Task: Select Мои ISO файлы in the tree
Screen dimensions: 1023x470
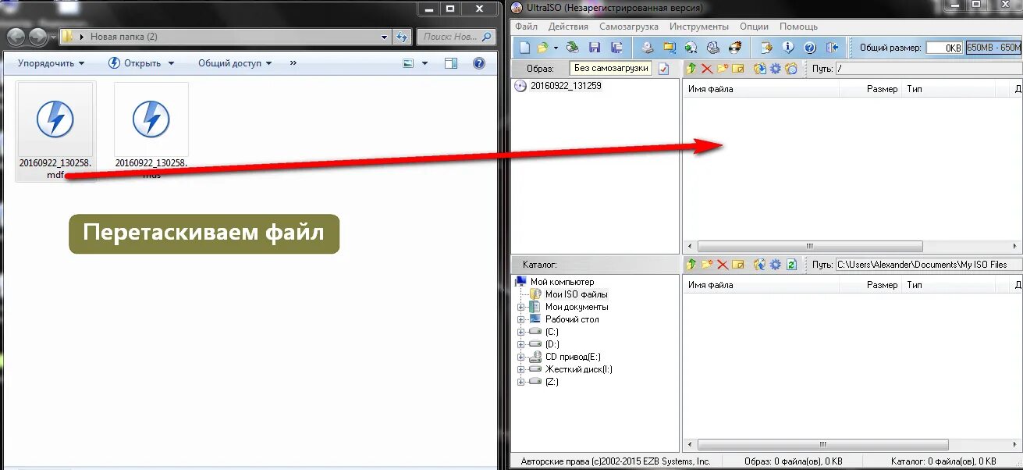Action: click(576, 294)
